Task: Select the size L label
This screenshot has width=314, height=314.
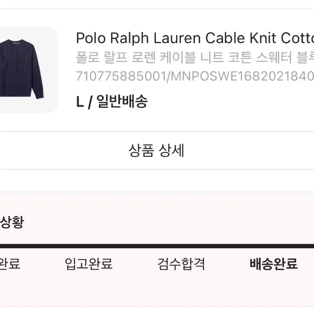Action: coord(80,102)
